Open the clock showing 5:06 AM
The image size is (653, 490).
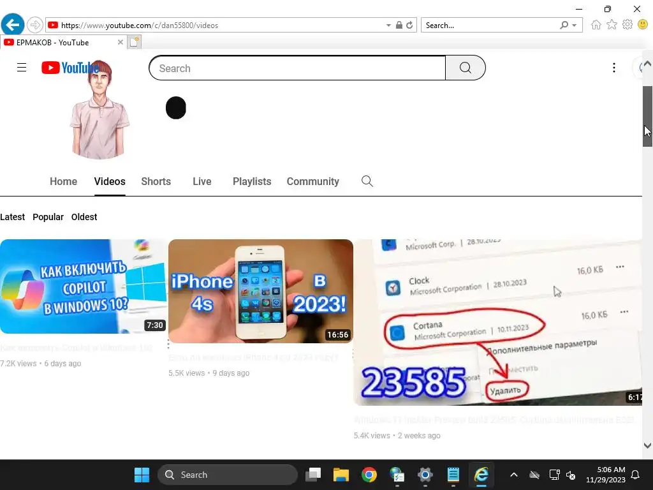[606, 475]
